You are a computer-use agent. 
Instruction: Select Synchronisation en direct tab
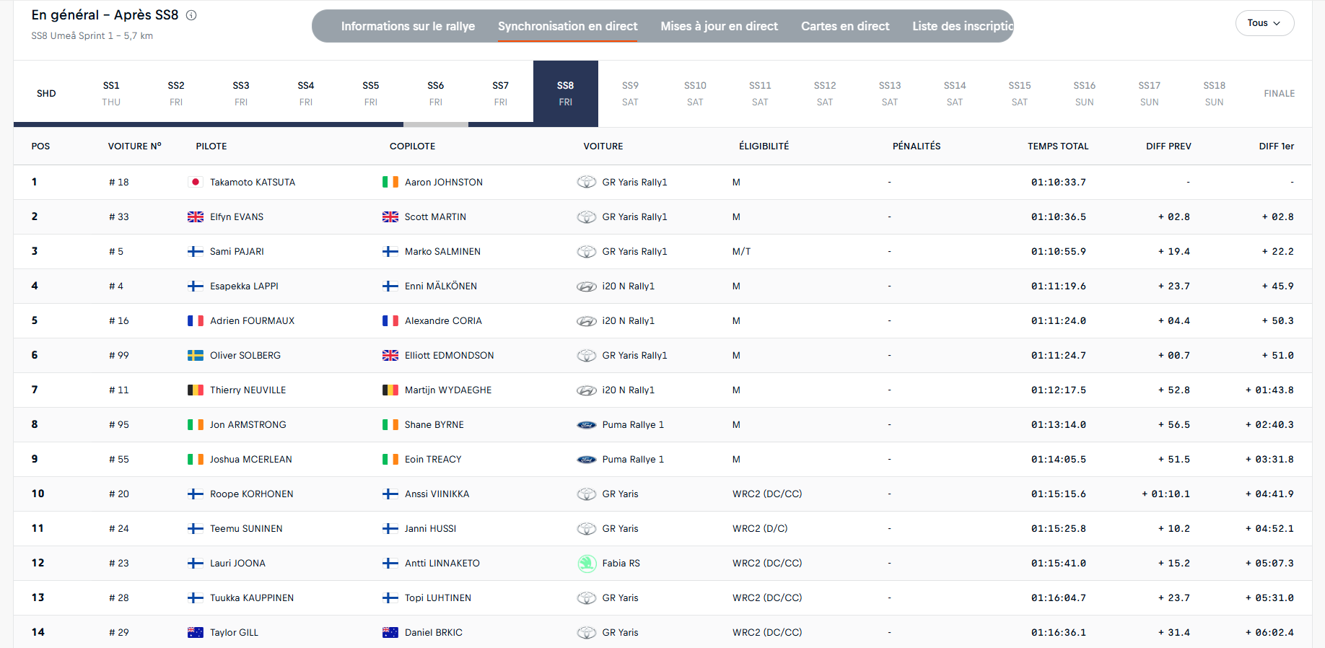pos(567,26)
